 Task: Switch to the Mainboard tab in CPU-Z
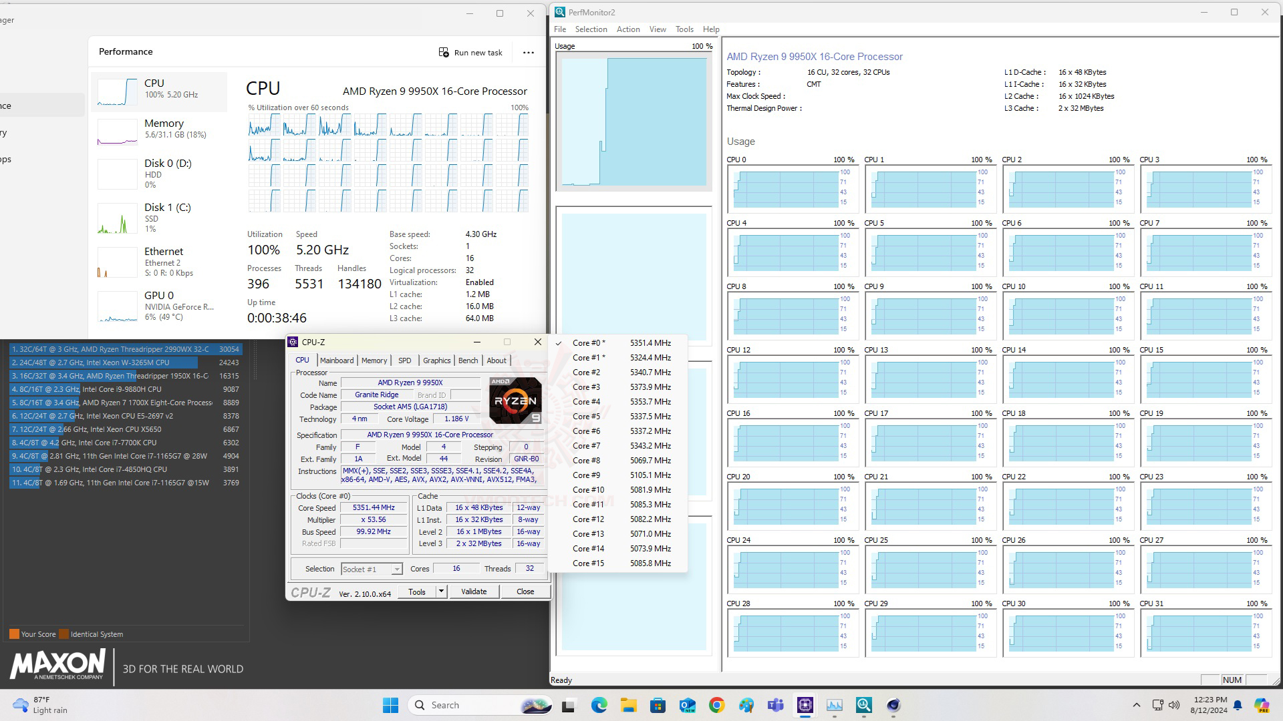pyautogui.click(x=336, y=360)
